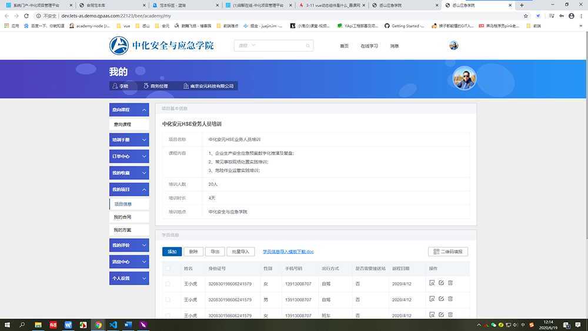Viewport: 588px width, 331px height.
Task: Open 我的方案 in the sidebar
Action: pos(129,230)
